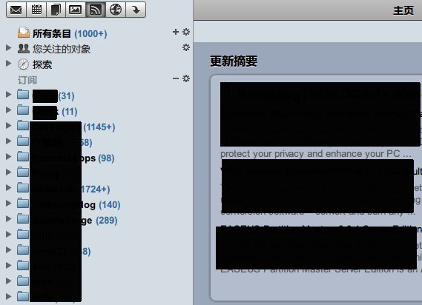
Task: Click folder icon of the (289) row
Action: point(23,219)
